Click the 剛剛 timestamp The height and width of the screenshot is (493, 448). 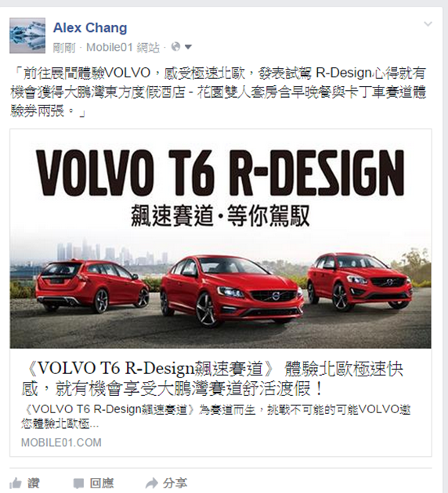64,48
